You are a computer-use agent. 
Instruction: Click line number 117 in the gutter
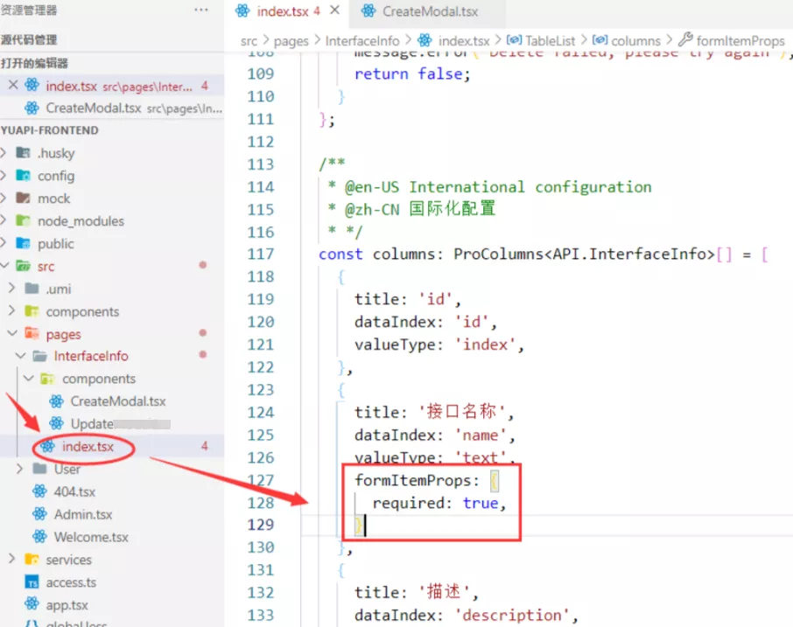point(261,254)
